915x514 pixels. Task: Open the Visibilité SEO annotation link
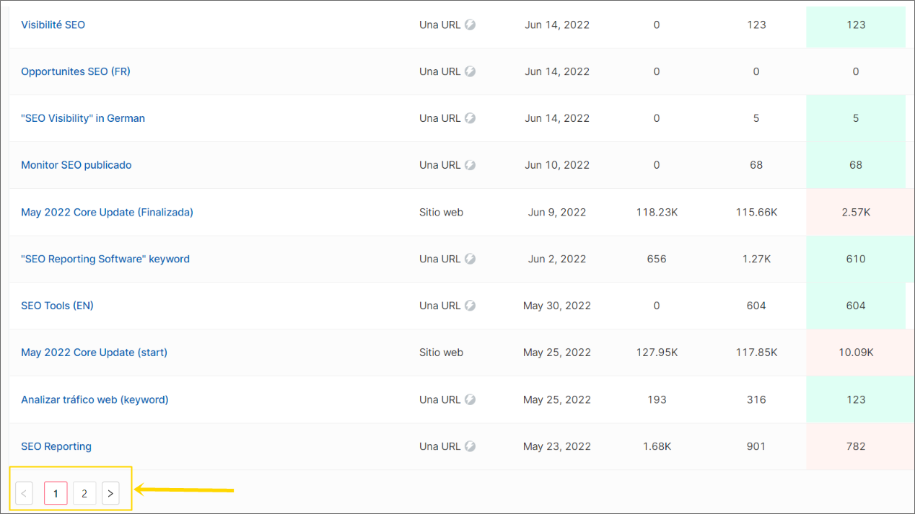pos(53,25)
